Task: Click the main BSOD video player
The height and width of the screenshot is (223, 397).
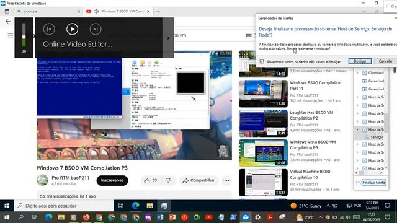Action: pyautogui.click(x=134, y=106)
